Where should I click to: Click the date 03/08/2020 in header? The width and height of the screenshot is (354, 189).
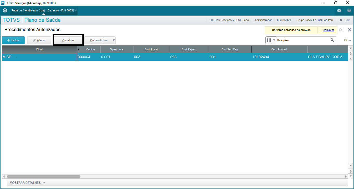(284, 20)
